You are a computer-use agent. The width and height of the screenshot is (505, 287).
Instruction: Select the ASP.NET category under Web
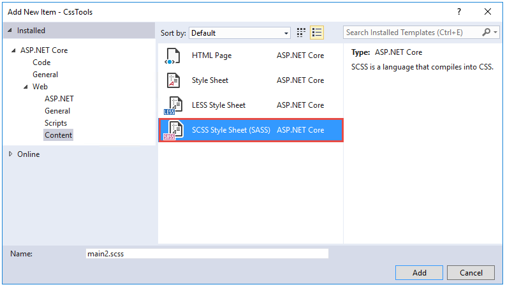[x=59, y=99]
